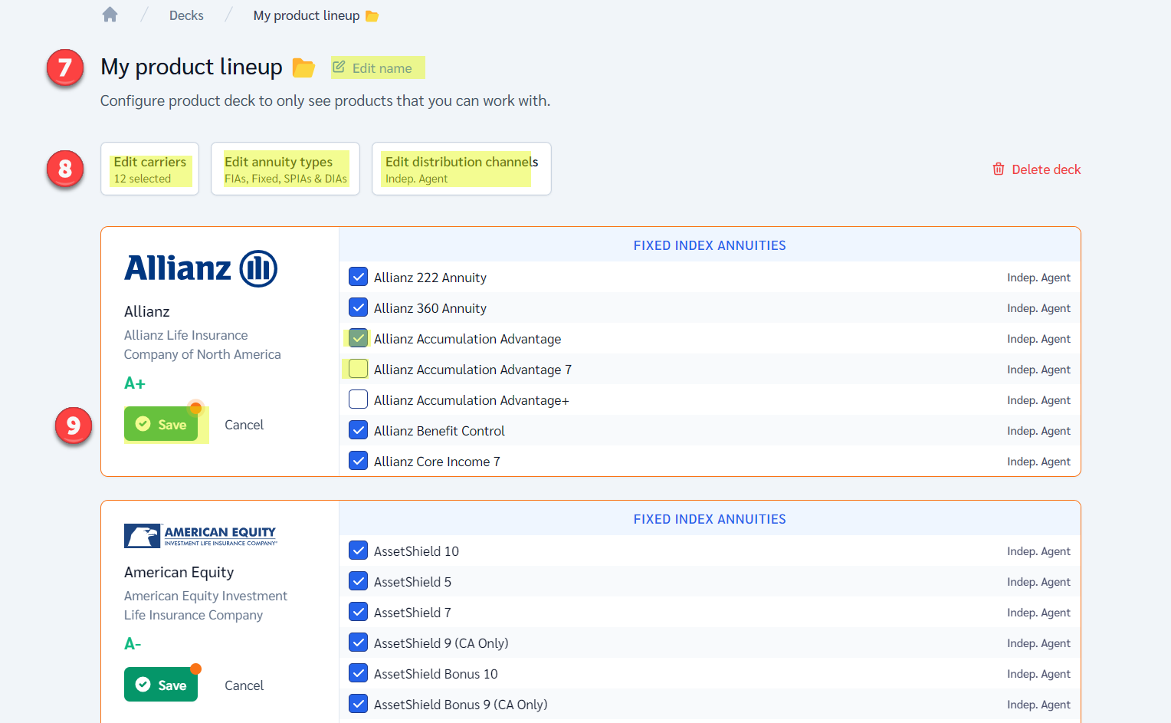Click the Allianz logo
Image resolution: width=1171 pixels, height=723 pixels.
[x=201, y=268]
